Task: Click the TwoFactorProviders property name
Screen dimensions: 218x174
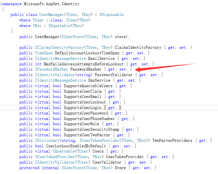Action: tap(172, 141)
